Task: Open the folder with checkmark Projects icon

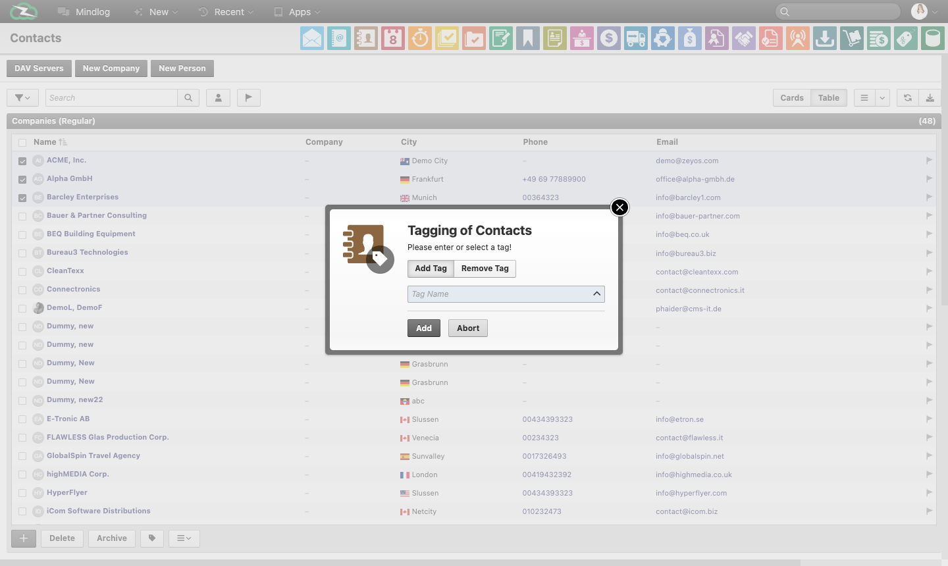Action: [x=474, y=38]
